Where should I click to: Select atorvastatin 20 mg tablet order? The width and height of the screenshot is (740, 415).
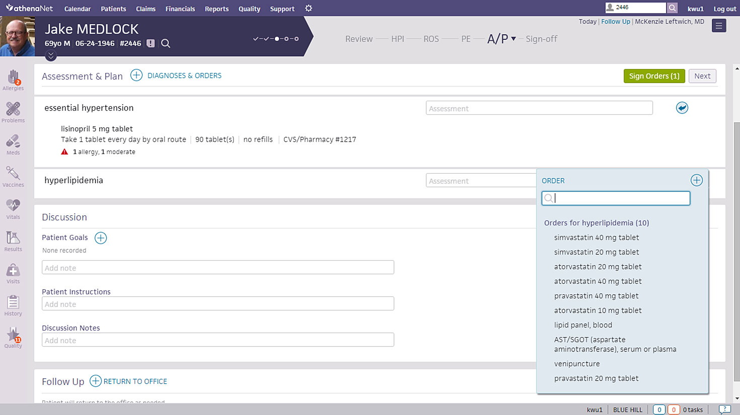click(598, 267)
